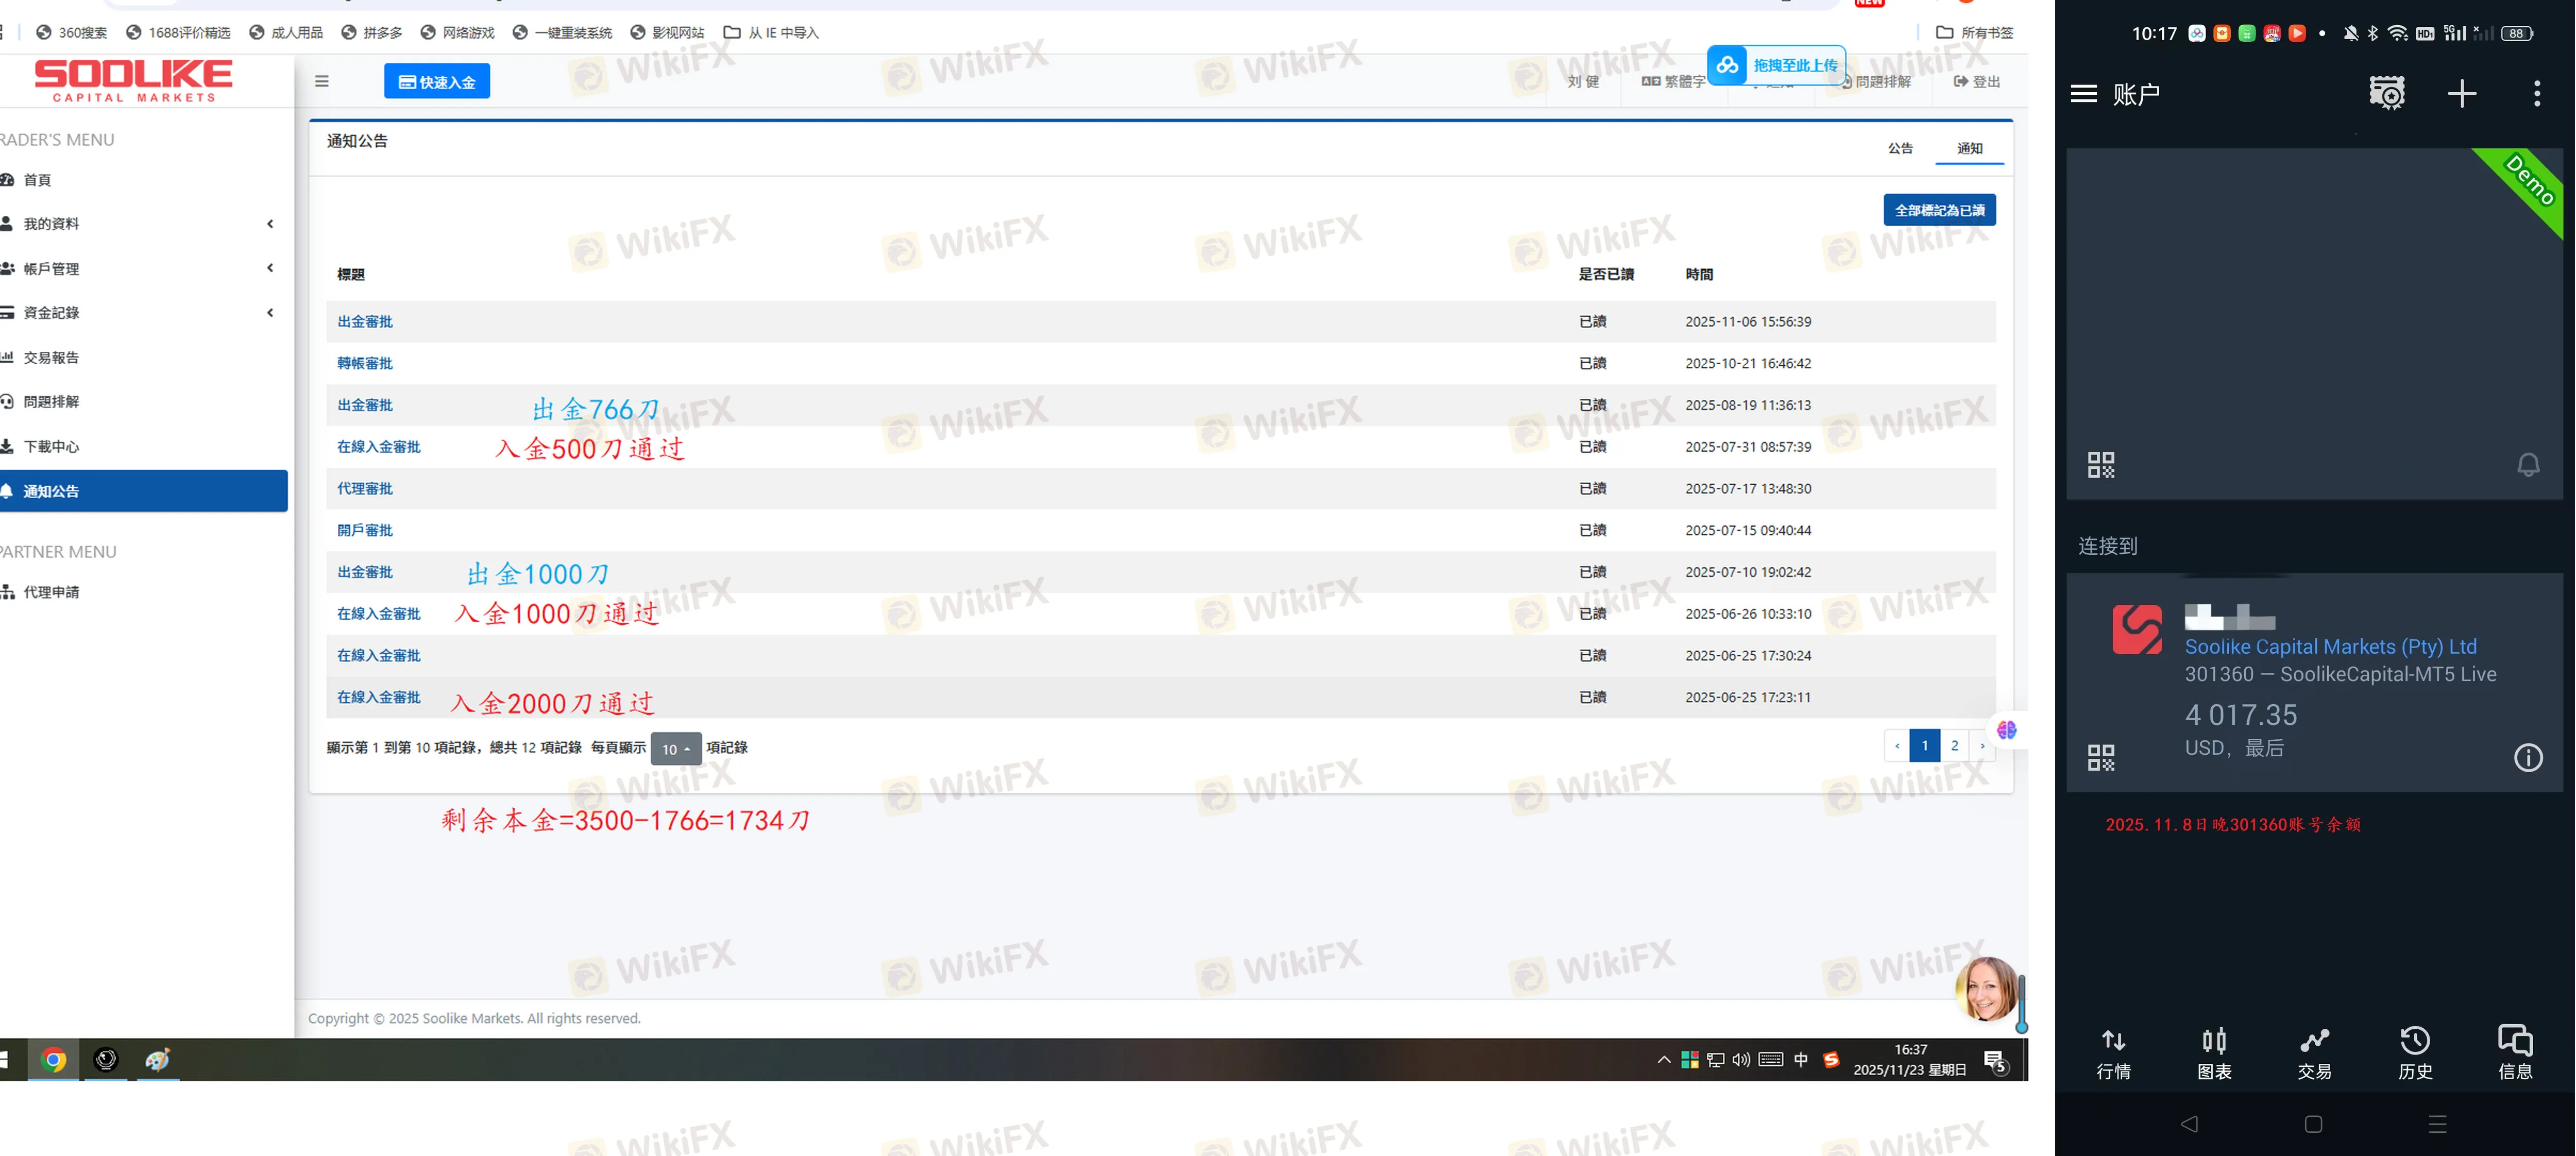Screen dimensions: 2576x1156
Task: Tap the QR code icon on demo card
Action: click(2101, 465)
